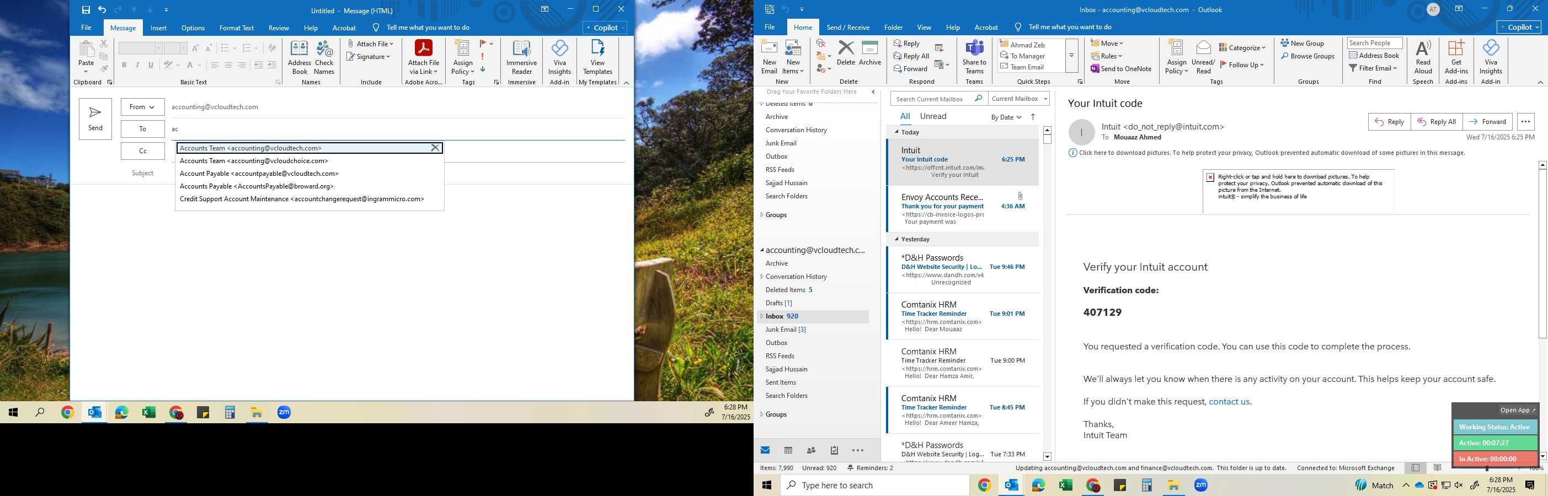Click Copilot button in message window

click(x=605, y=28)
